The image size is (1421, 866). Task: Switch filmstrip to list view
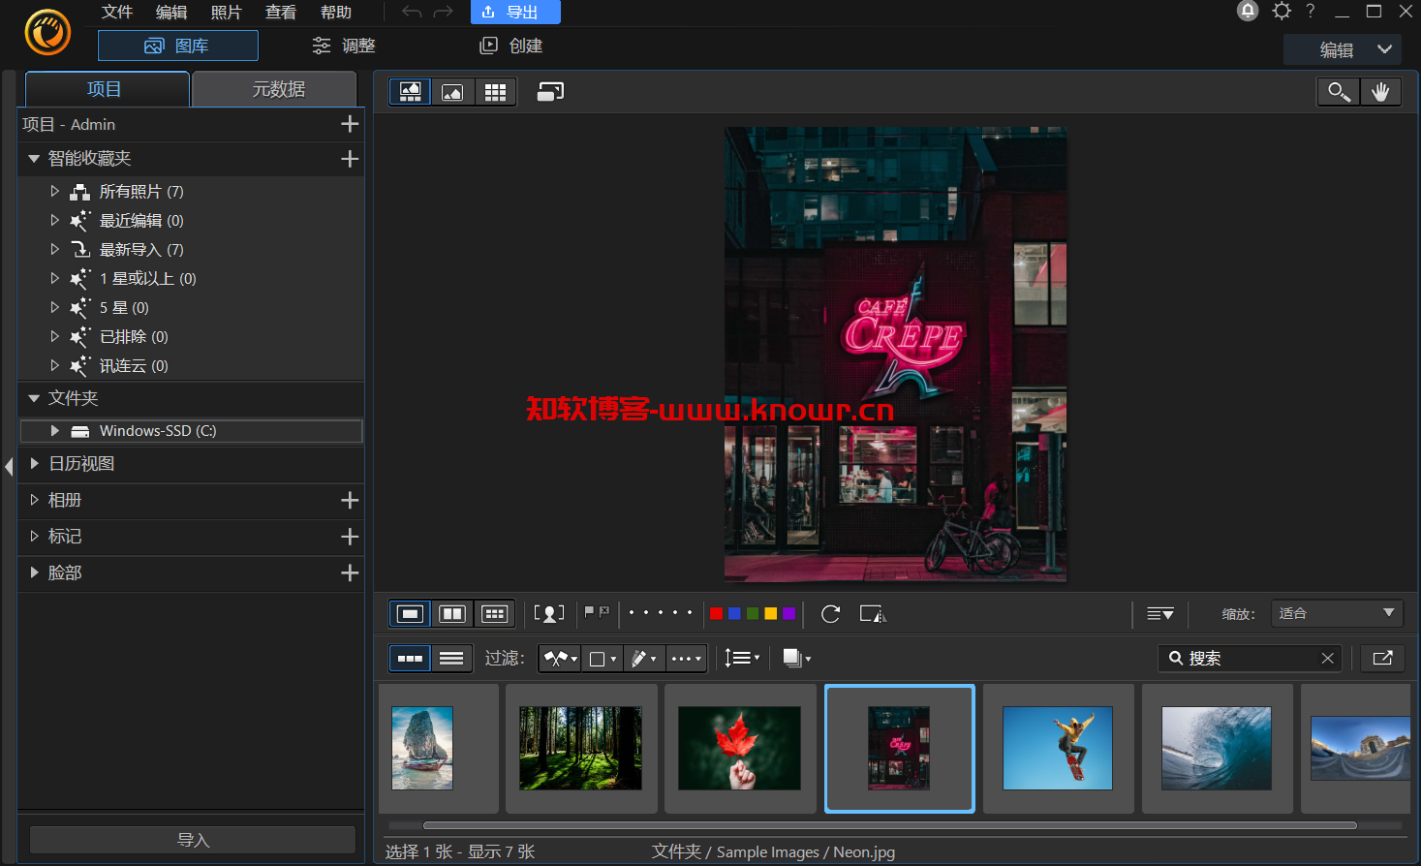[451, 659]
